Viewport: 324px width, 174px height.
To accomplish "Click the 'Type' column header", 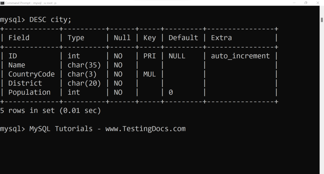I will pos(76,38).
